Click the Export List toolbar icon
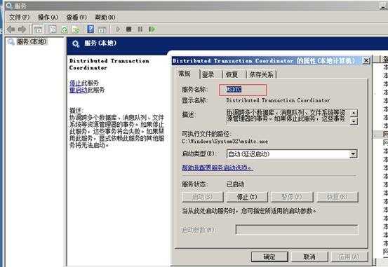388x267 pixels. point(76,29)
